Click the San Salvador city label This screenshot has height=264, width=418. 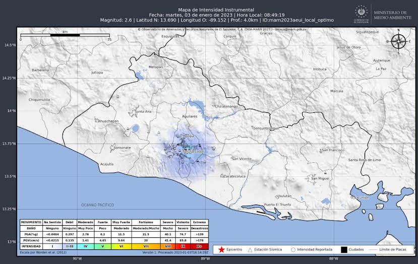(195, 151)
